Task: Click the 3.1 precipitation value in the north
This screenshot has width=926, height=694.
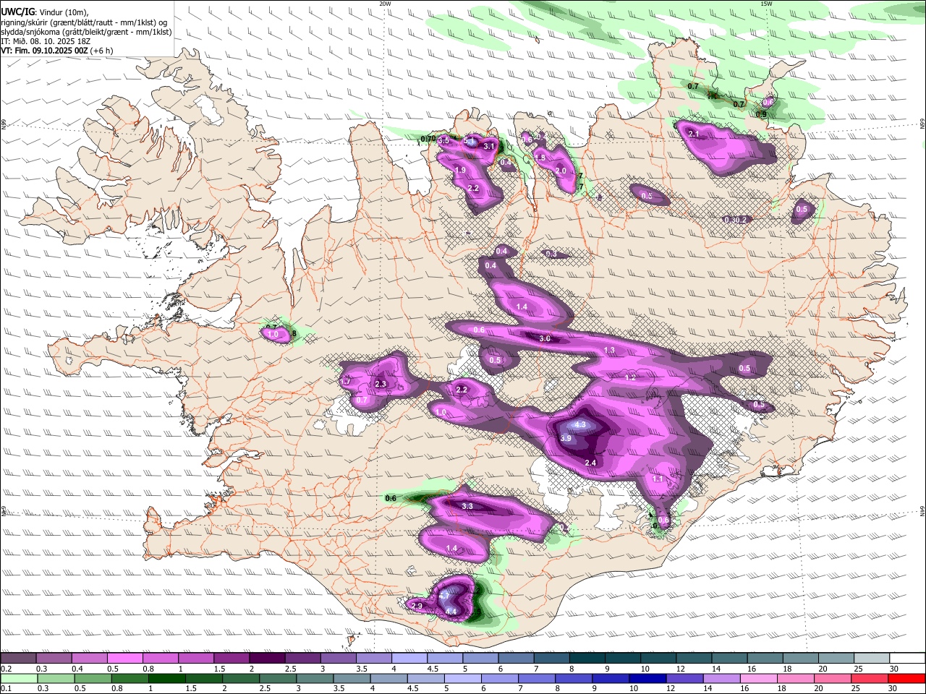Action: [488, 146]
